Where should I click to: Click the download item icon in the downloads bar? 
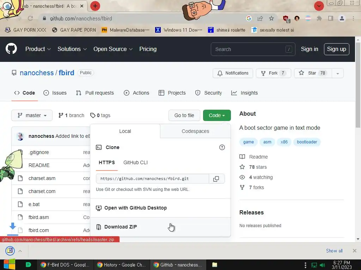click(x=10, y=250)
